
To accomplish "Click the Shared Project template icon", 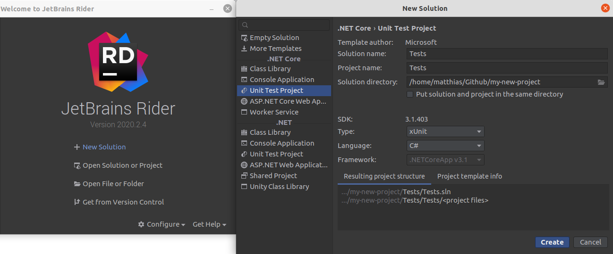I will 244,176.
